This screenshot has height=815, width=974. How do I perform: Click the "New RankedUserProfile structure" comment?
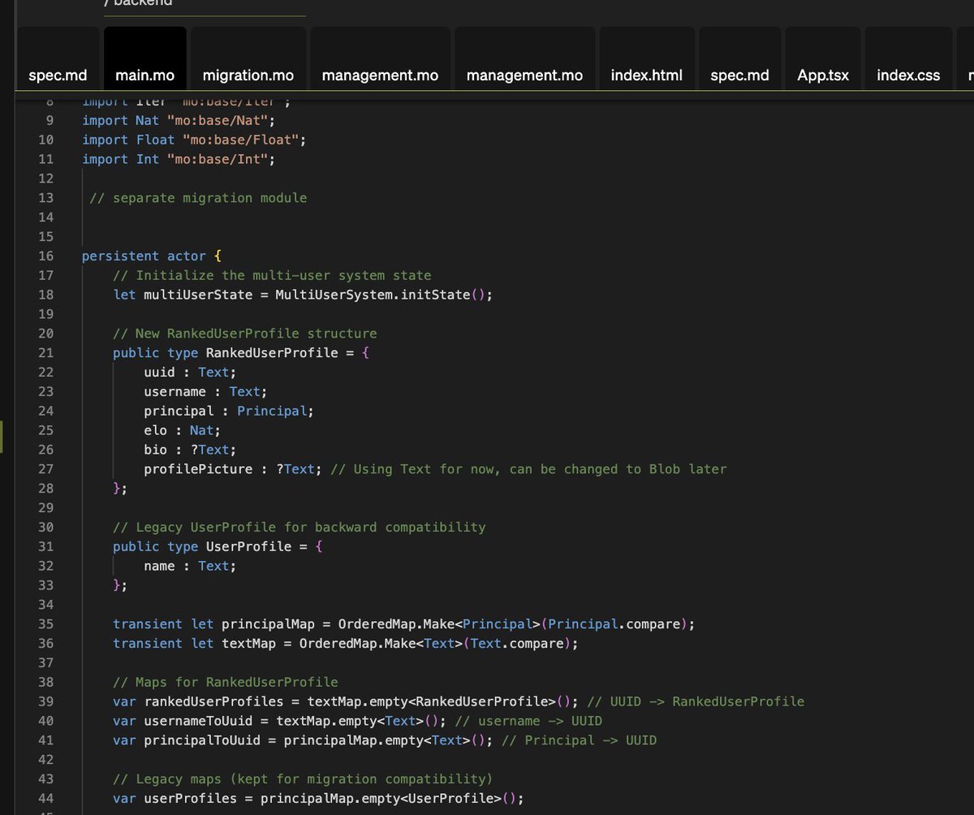coord(245,334)
